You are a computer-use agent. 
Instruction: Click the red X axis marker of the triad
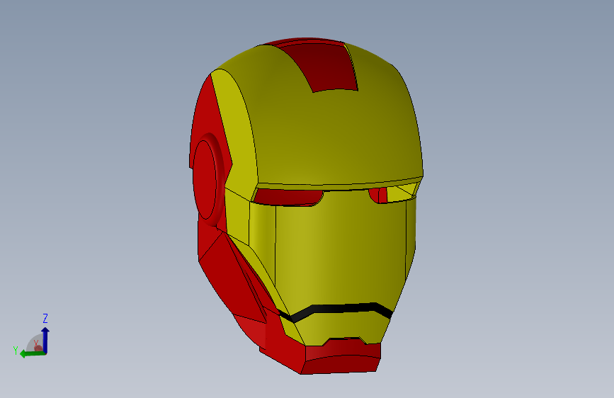[x=38, y=348]
